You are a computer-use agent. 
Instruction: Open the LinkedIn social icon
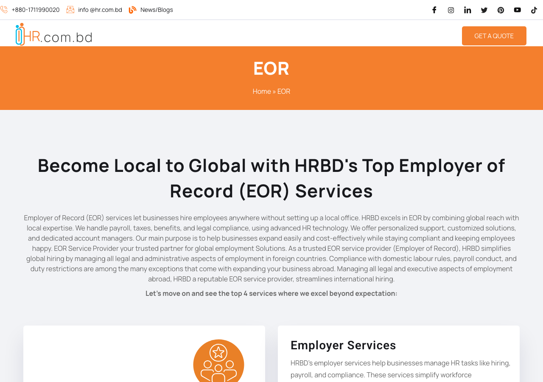pos(467,10)
